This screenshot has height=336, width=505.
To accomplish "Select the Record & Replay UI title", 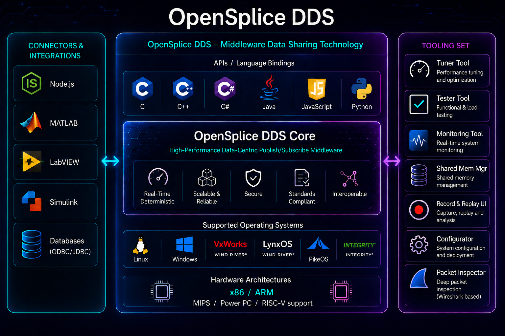I will point(461,204).
